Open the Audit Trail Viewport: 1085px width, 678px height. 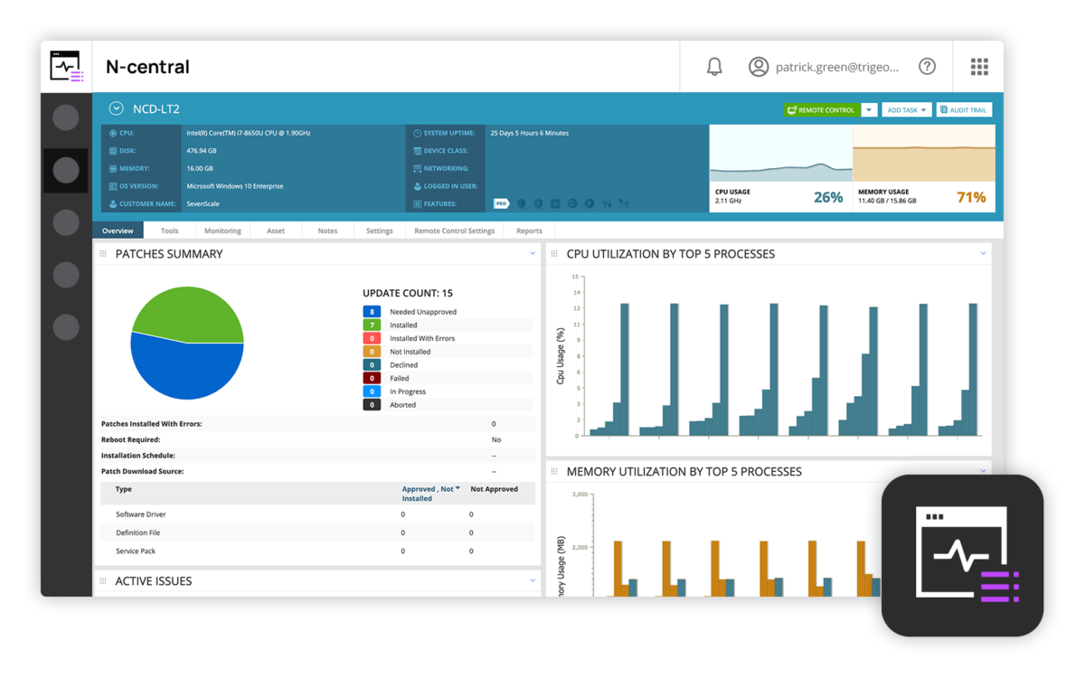pyautogui.click(x=964, y=110)
